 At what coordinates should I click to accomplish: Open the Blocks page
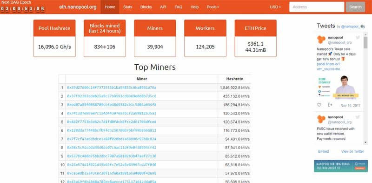[146, 7]
